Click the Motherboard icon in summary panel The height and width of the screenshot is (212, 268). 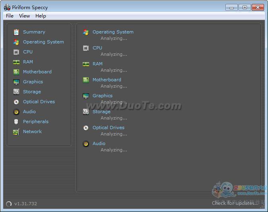(86, 80)
